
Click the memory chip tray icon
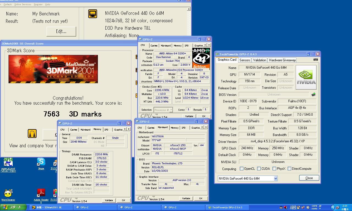tap(281, 207)
